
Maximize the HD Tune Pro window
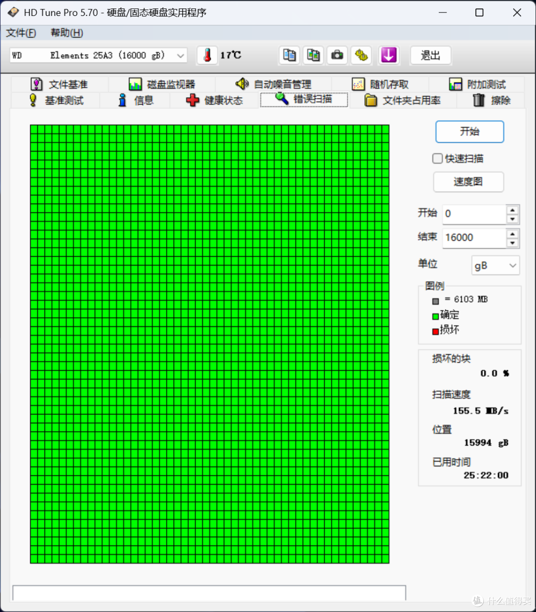479,12
